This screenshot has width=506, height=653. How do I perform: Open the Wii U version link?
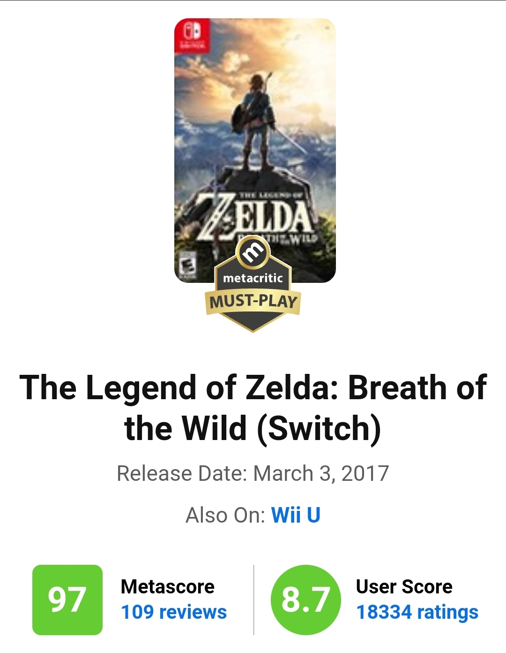click(x=296, y=515)
